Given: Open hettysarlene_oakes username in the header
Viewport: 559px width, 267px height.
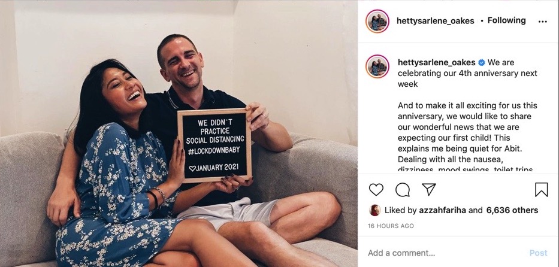Looking at the screenshot, I should coord(436,21).
